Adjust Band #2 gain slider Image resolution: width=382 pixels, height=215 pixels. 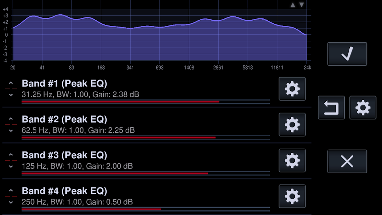(x=146, y=138)
